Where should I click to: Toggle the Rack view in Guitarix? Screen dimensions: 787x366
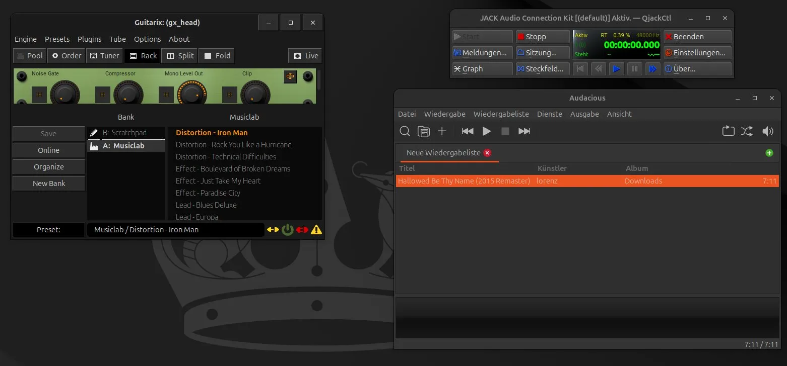click(142, 56)
